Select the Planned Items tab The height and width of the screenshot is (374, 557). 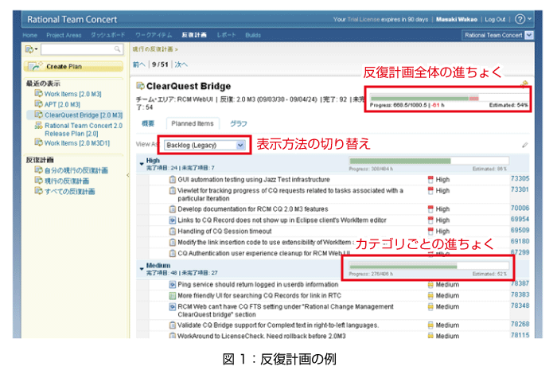click(193, 123)
